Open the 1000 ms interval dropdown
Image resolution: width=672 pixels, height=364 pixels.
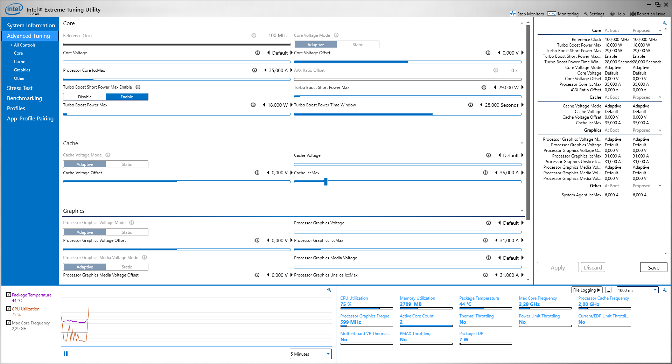pos(637,290)
